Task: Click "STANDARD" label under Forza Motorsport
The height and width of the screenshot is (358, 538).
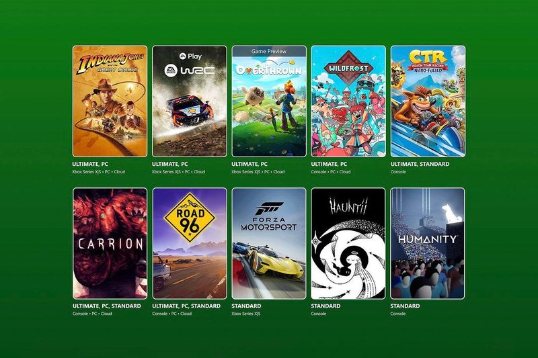Action: pyautogui.click(x=246, y=306)
